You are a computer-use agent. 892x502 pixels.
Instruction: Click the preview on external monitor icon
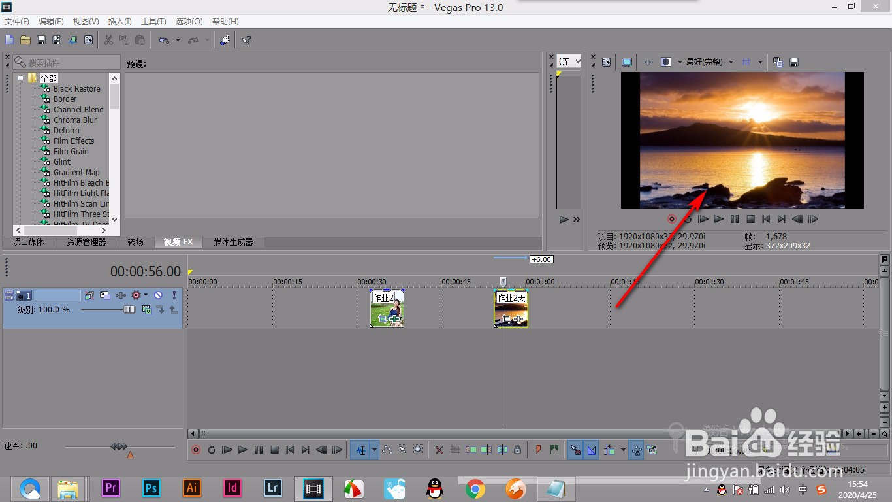(627, 62)
